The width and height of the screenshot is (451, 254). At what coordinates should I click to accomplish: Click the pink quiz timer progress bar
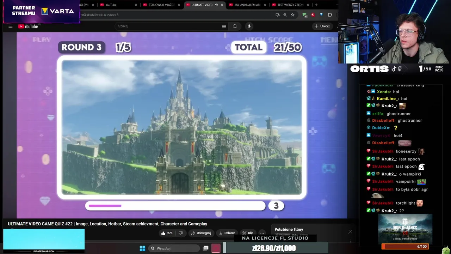pos(175,206)
